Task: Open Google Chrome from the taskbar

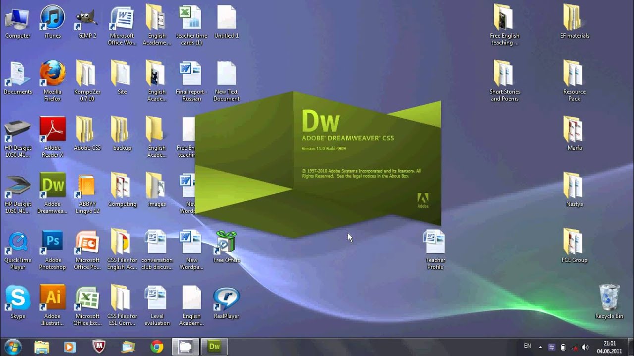Action: point(157,347)
